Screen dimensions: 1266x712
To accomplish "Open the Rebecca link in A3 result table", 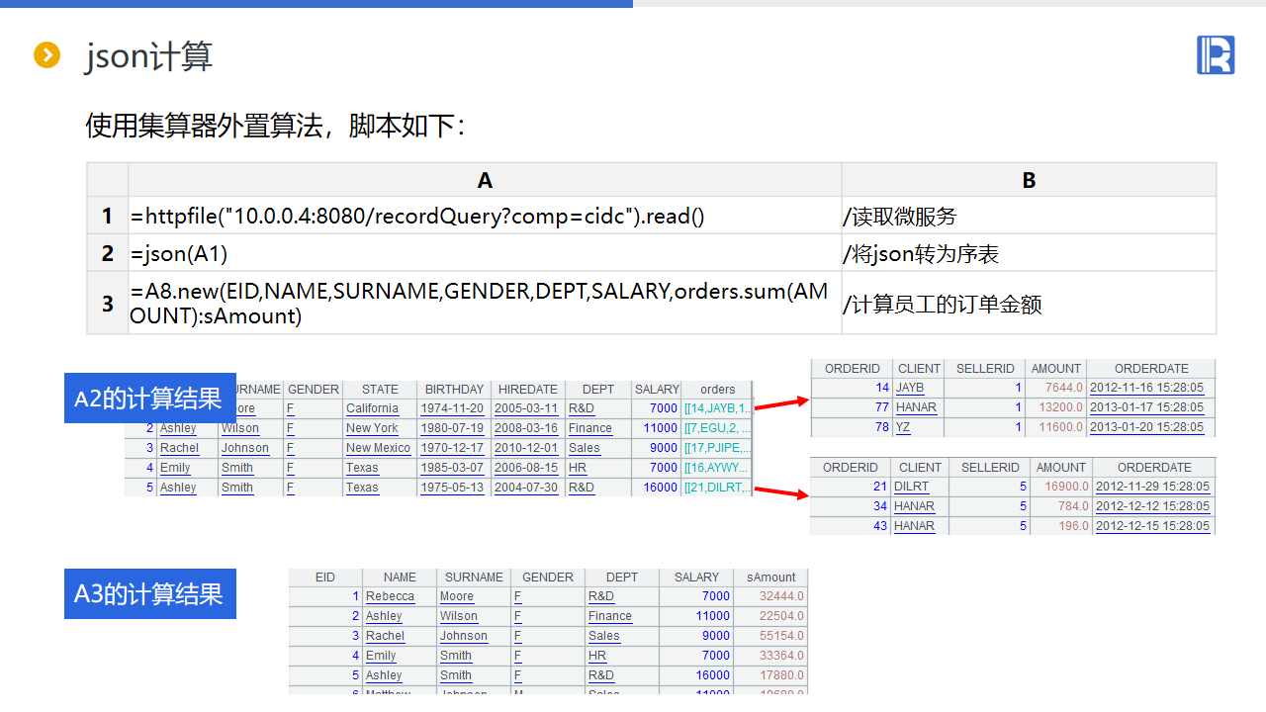I will 390,596.
